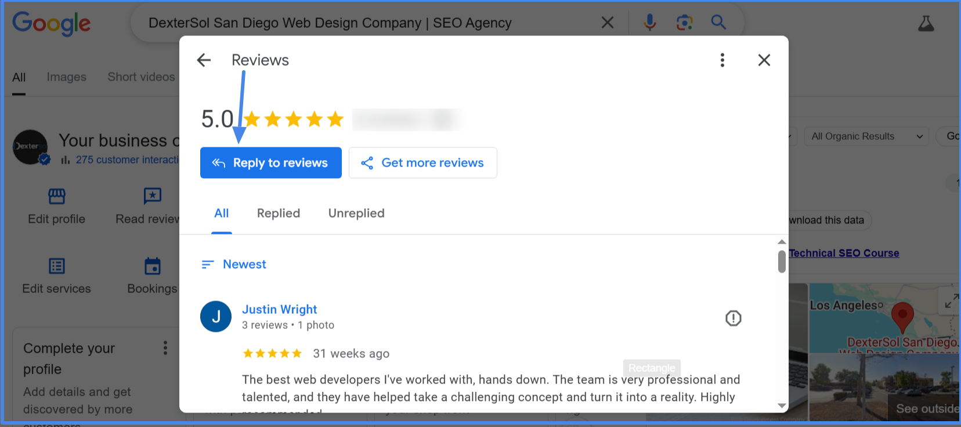Click the Reply to reviews button
This screenshot has width=961, height=427.
click(271, 162)
